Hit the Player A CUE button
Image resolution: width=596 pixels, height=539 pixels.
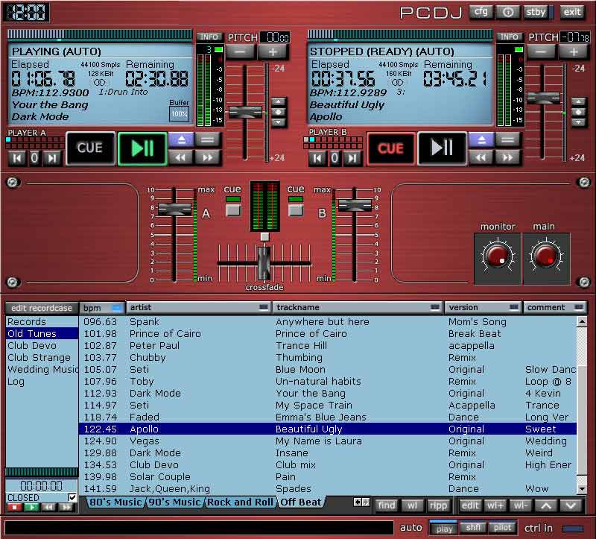[x=90, y=149]
